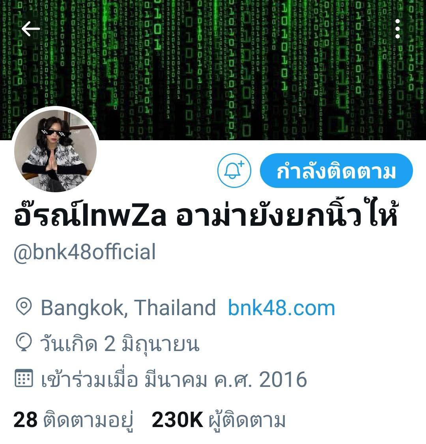Tap the location pin icon
The width and height of the screenshot is (426, 444).
(24, 307)
